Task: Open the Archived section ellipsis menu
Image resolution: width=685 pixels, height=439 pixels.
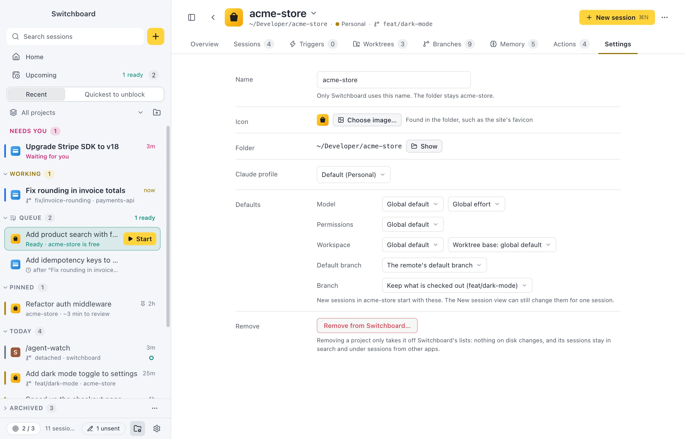Action: tap(155, 408)
